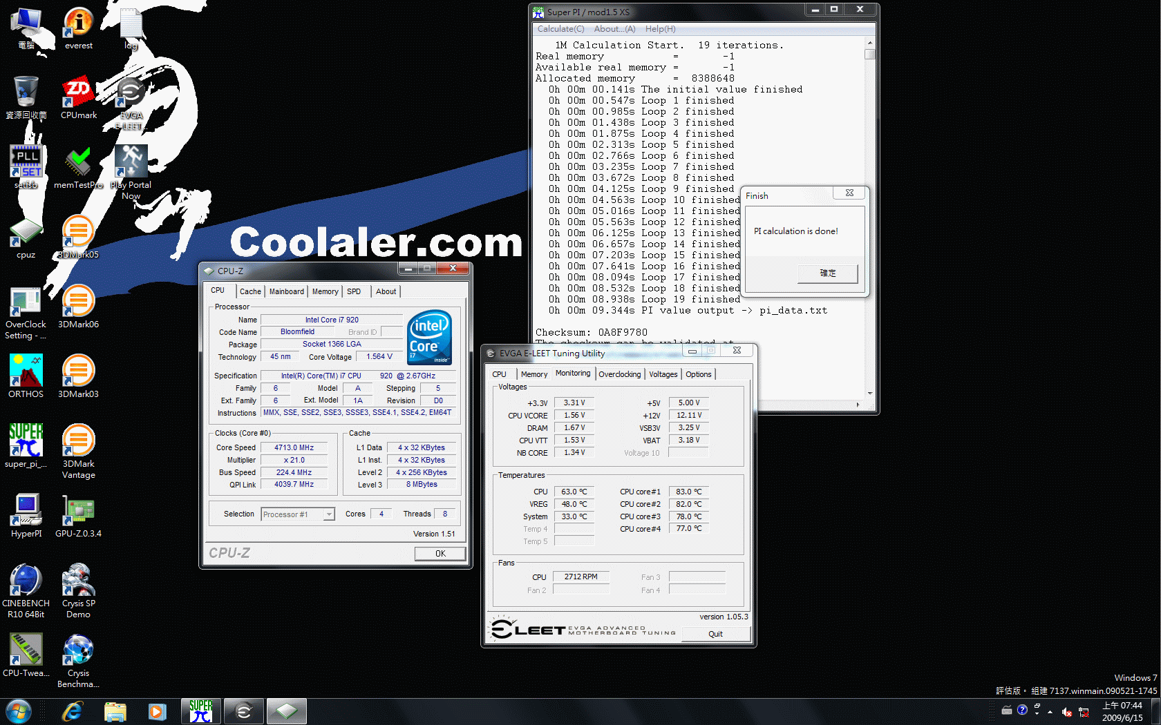Open E-LEET Voltages tab
This screenshot has width=1161, height=725.
(663, 374)
